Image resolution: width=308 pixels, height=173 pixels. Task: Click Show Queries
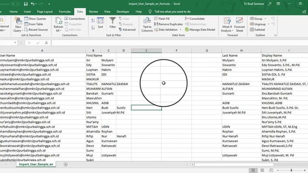pyautogui.click(x=35, y=19)
